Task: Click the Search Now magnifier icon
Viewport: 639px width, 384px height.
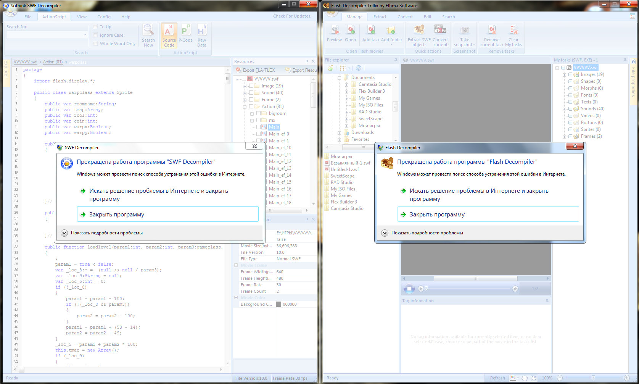Action: click(x=148, y=30)
